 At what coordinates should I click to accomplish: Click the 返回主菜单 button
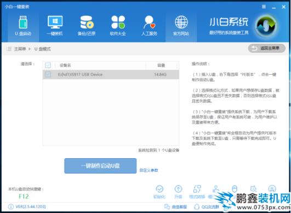(266, 48)
